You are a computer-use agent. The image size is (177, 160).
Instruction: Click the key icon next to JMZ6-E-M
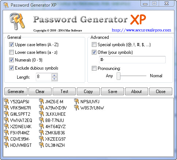[x=41, y=101]
